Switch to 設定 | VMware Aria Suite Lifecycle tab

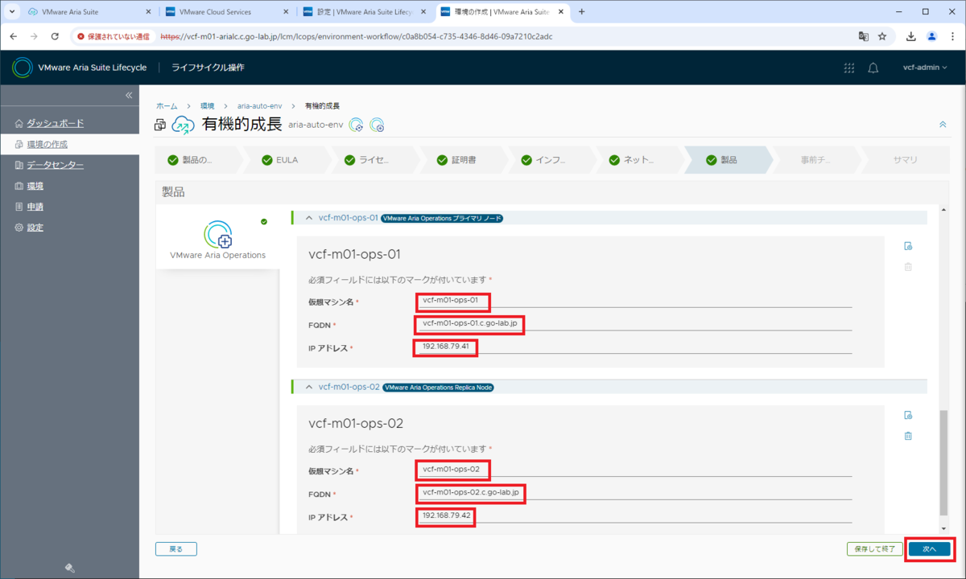(x=365, y=12)
